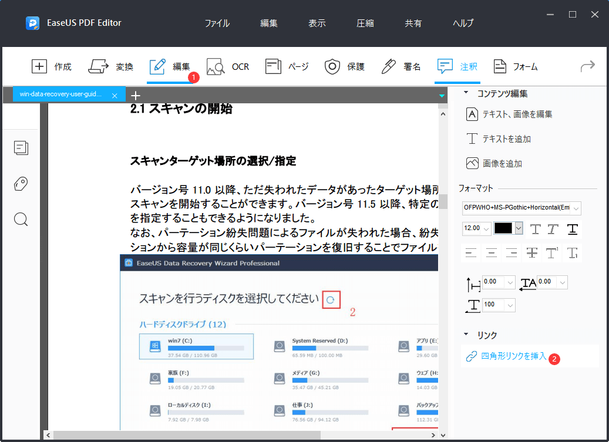This screenshot has width=609, height=442.
Task: Open the search panel in the sidebar
Action: [x=21, y=219]
